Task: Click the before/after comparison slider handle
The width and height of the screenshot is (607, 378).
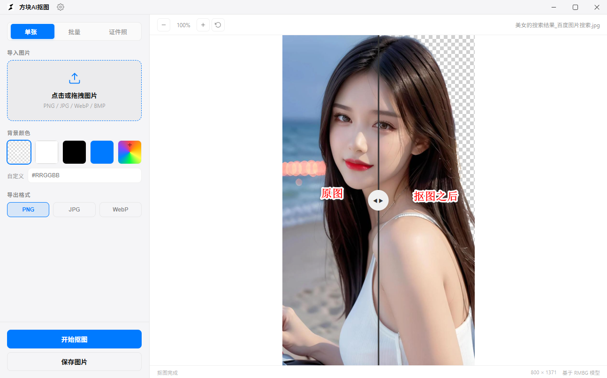Action: point(379,200)
